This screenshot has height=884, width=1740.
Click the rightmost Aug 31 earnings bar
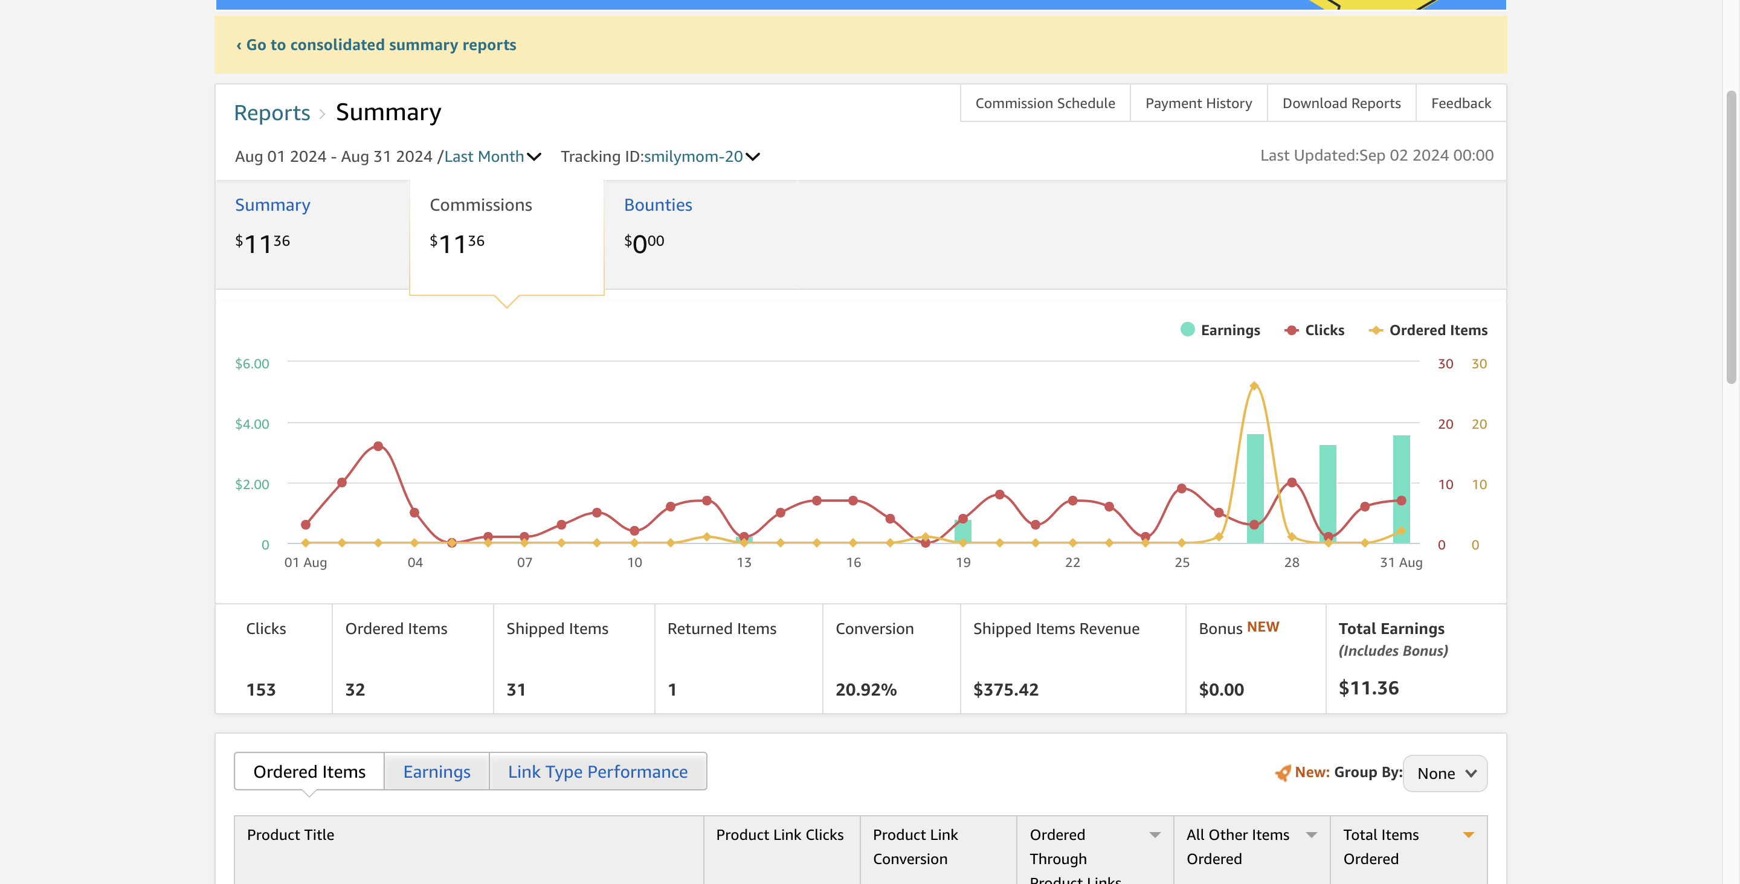pyautogui.click(x=1401, y=489)
